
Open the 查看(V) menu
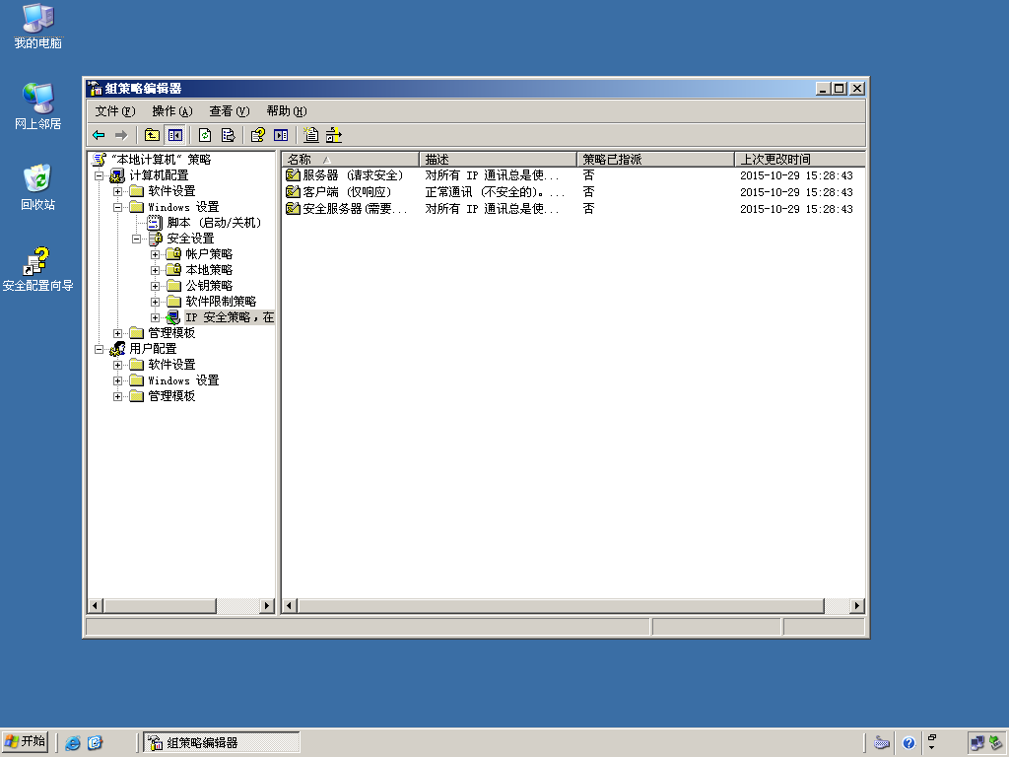(229, 111)
